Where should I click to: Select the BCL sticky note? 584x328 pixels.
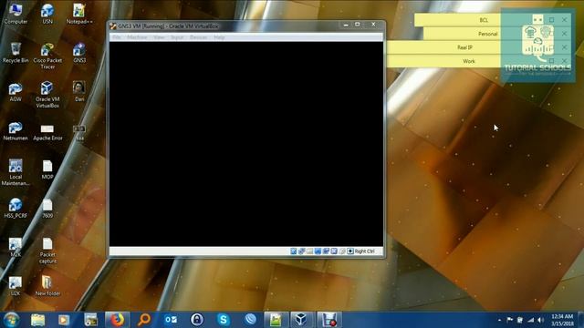(484, 20)
